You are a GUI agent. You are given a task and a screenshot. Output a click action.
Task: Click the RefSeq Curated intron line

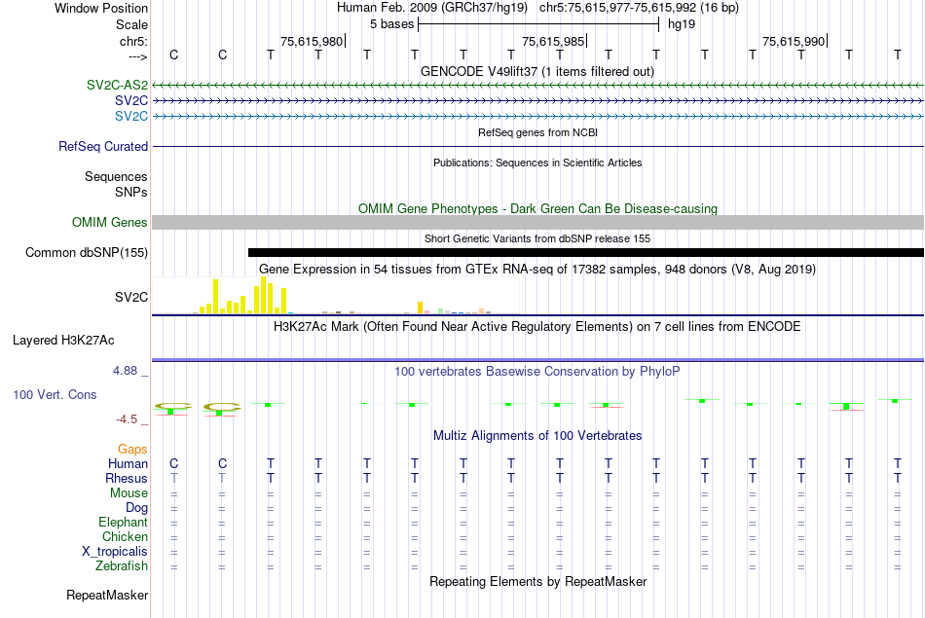538,146
